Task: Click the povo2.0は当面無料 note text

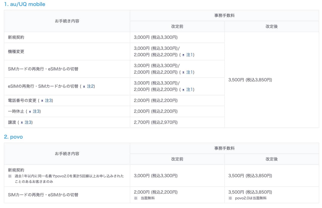Action: click(x=251, y=198)
